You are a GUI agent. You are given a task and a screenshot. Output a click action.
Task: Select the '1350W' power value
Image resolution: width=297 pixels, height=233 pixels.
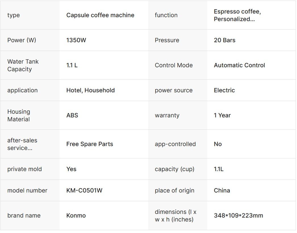click(x=76, y=40)
